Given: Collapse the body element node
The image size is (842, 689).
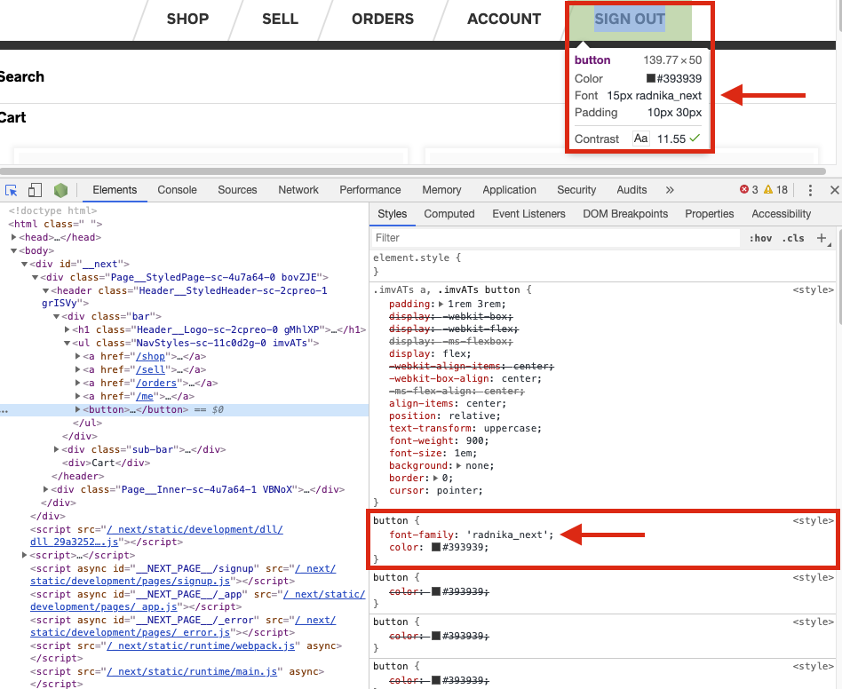Looking at the screenshot, I should point(14,250).
